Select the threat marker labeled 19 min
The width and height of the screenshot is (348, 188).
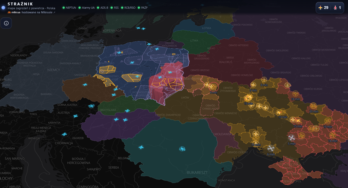tap(328, 121)
